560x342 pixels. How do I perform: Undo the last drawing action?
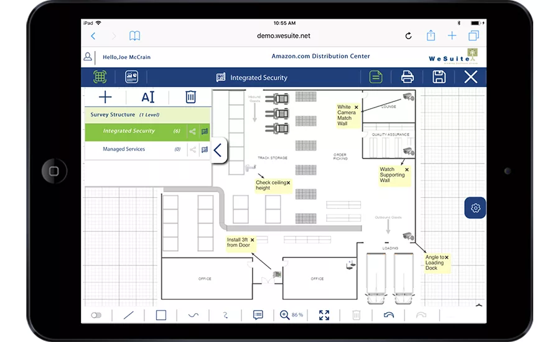[388, 315]
